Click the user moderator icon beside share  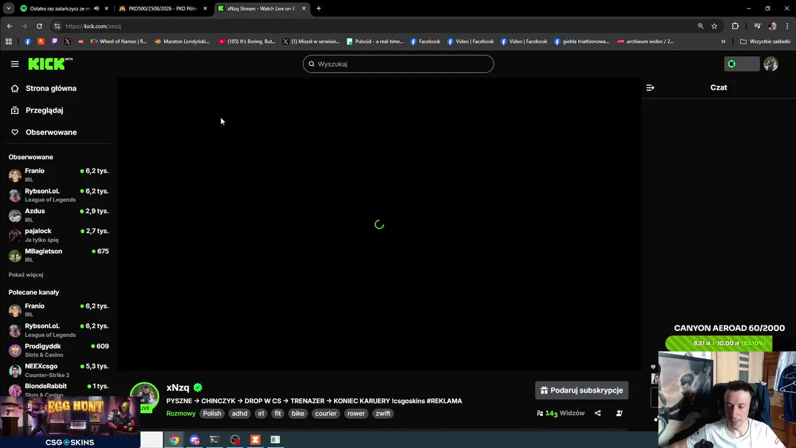619,413
